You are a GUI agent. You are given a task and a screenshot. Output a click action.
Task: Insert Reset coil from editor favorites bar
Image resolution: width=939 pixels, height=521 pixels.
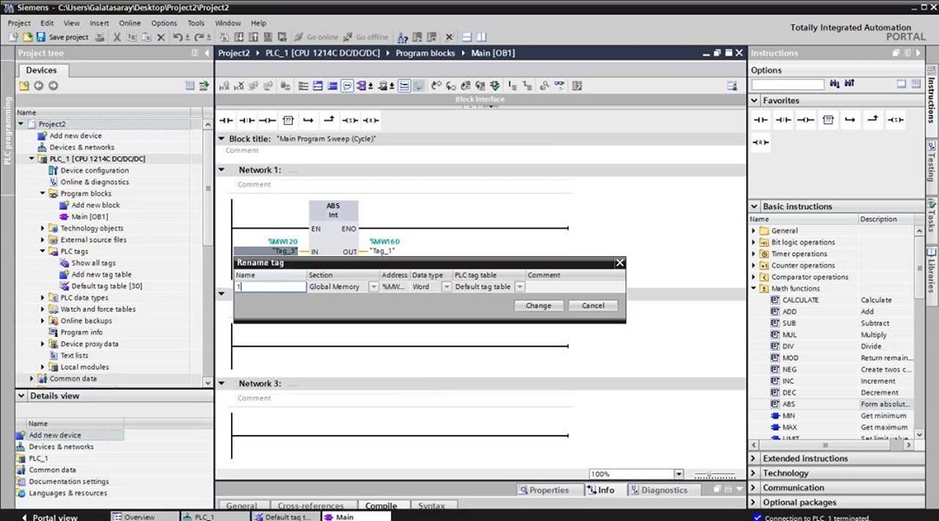point(371,121)
